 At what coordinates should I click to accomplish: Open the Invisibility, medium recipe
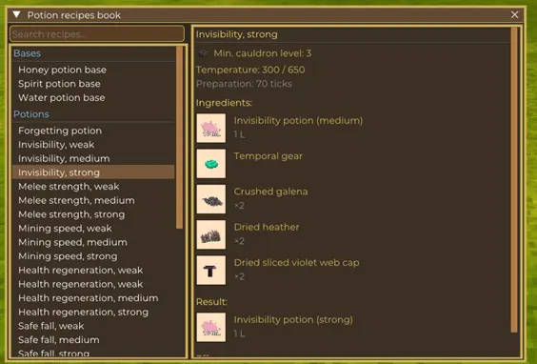tap(93, 159)
